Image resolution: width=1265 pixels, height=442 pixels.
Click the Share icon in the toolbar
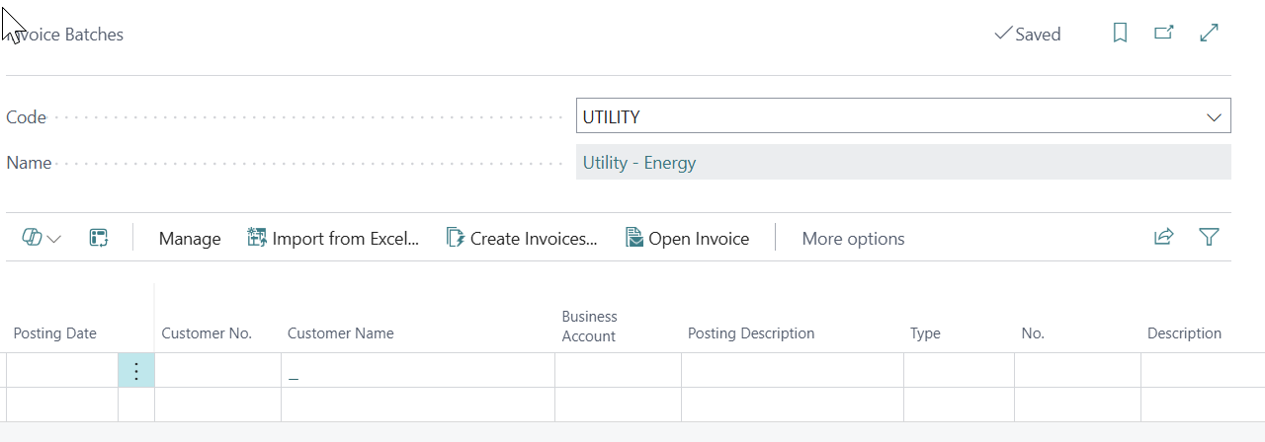point(1163,238)
